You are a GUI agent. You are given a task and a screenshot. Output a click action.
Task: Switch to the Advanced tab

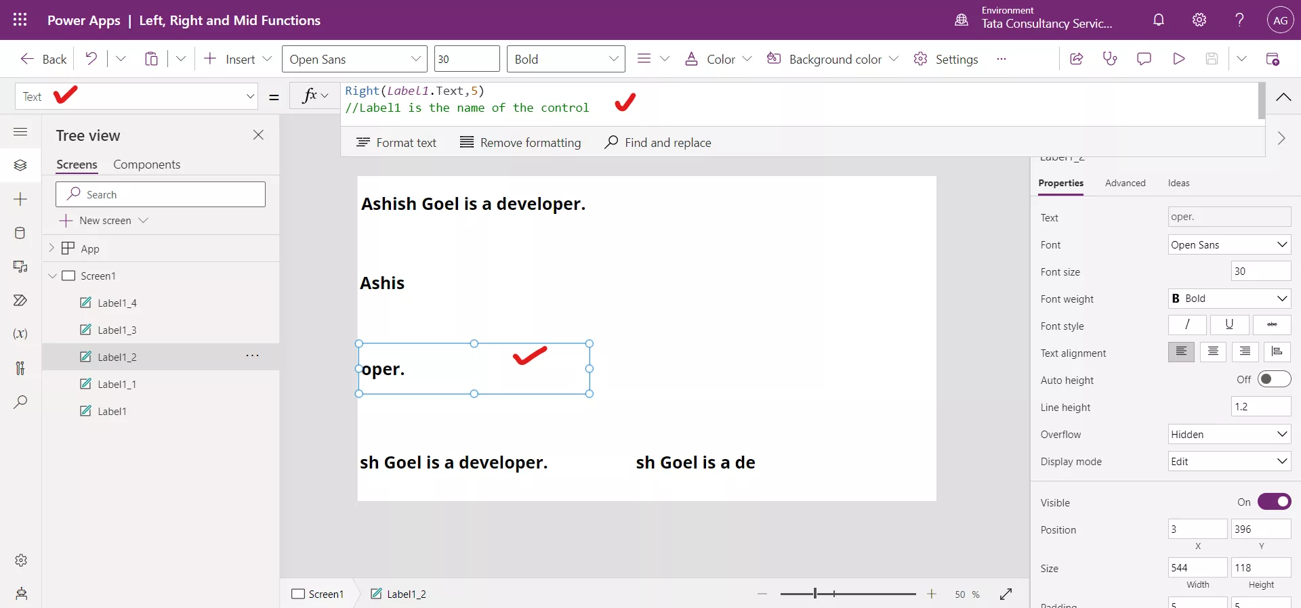click(x=1125, y=183)
